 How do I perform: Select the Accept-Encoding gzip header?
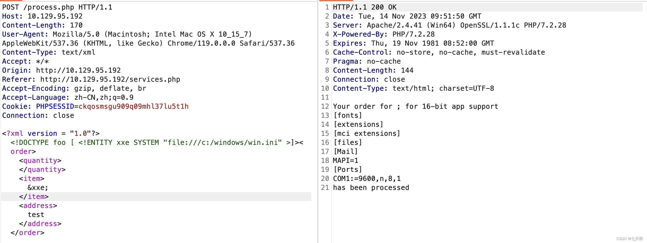point(74,88)
